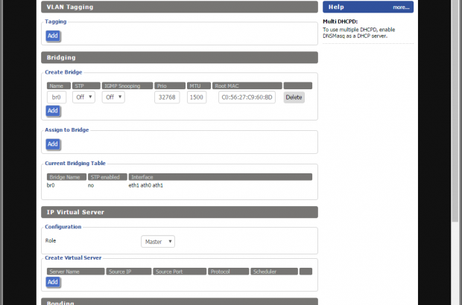Click the Prio field showing 32768
This screenshot has height=305, width=462.
[167, 97]
